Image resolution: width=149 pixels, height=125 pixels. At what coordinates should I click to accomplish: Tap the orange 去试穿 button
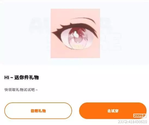coord(113,111)
